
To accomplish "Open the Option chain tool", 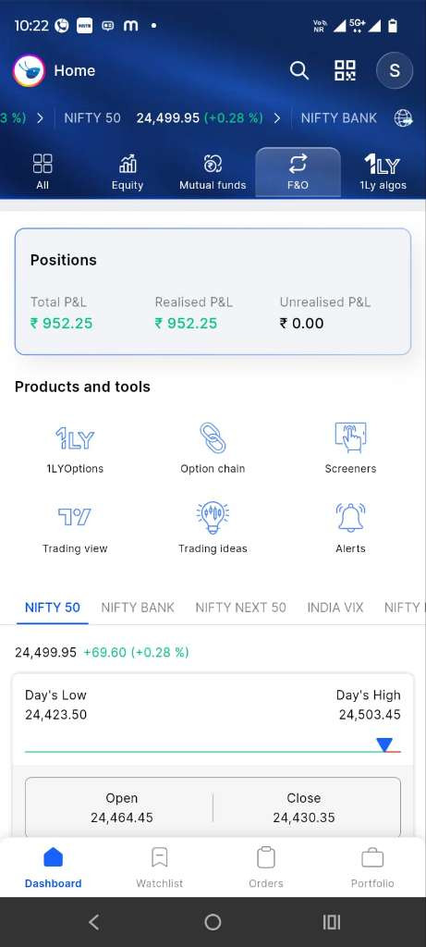I will click(213, 449).
